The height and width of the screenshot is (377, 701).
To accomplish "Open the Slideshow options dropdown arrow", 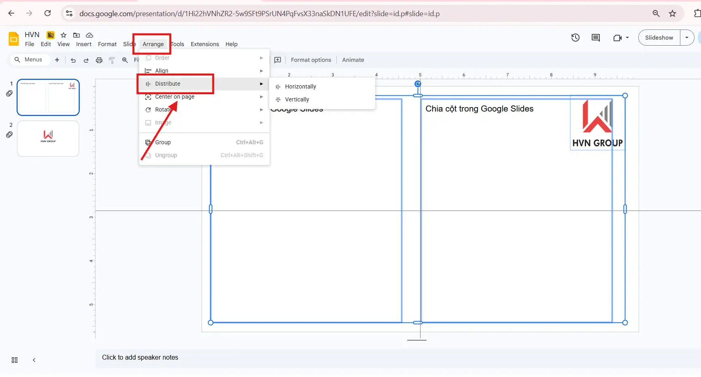I will point(687,37).
